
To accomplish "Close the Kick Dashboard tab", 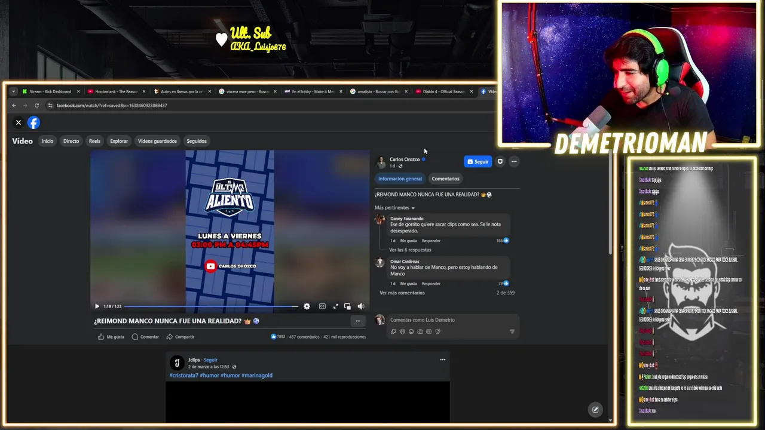I will point(78,91).
